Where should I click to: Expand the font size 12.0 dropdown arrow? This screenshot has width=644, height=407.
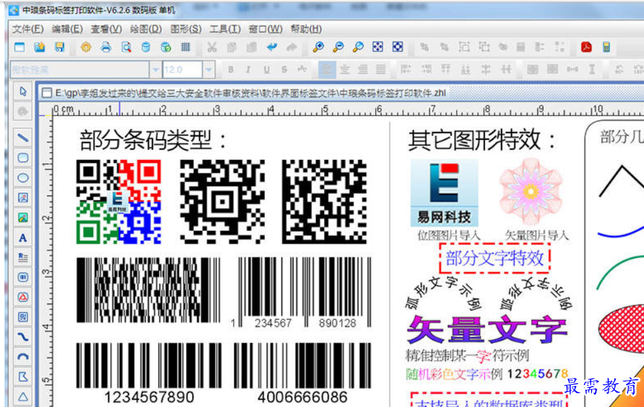click(209, 70)
